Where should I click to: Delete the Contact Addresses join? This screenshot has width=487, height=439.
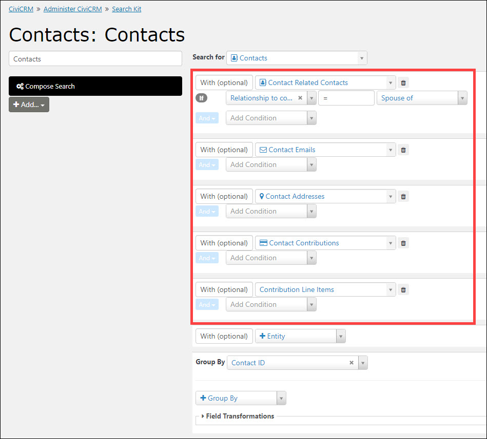(x=403, y=197)
